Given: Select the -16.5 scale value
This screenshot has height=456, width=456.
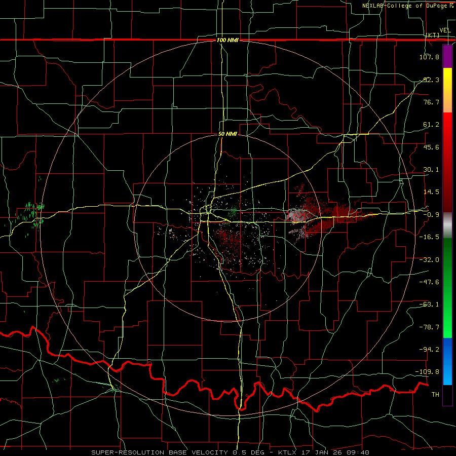Looking at the screenshot, I should tap(429, 237).
